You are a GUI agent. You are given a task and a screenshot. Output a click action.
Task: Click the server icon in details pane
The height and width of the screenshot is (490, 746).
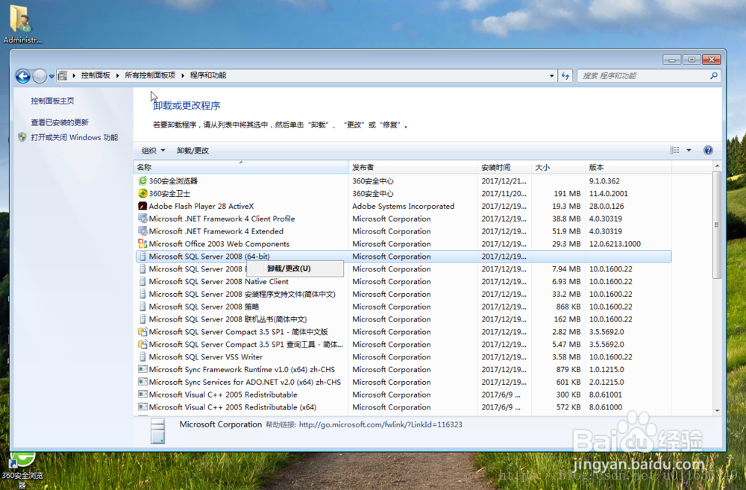point(158,430)
